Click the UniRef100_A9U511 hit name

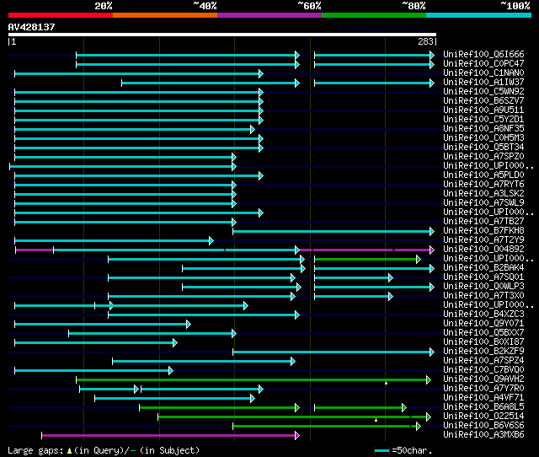click(483, 110)
